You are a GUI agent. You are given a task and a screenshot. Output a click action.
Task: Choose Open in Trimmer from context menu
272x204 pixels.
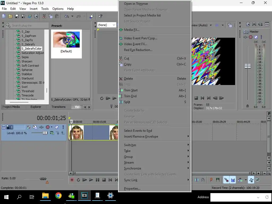pyautogui.click(x=154, y=4)
